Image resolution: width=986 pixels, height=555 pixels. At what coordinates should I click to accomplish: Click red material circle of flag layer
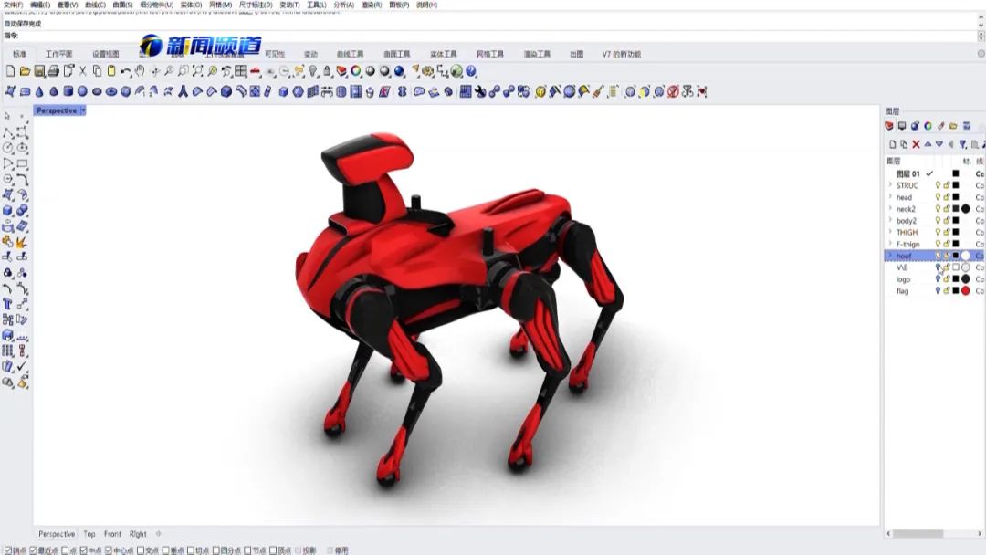click(x=965, y=291)
